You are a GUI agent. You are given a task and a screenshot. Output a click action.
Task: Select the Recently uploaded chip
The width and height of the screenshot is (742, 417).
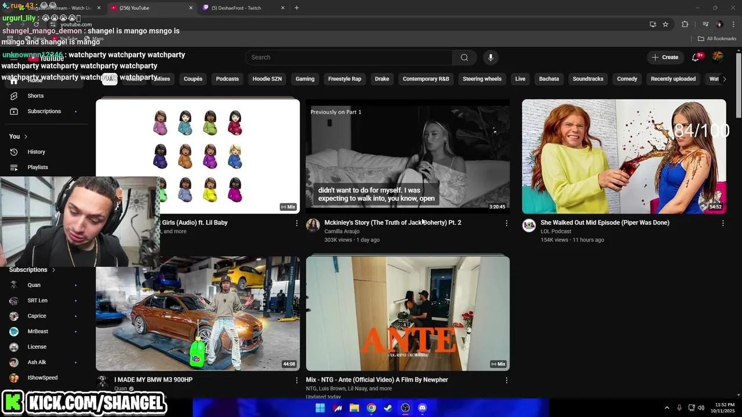pos(673,79)
